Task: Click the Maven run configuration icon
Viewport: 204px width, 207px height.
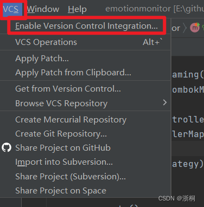Action: 195,28
